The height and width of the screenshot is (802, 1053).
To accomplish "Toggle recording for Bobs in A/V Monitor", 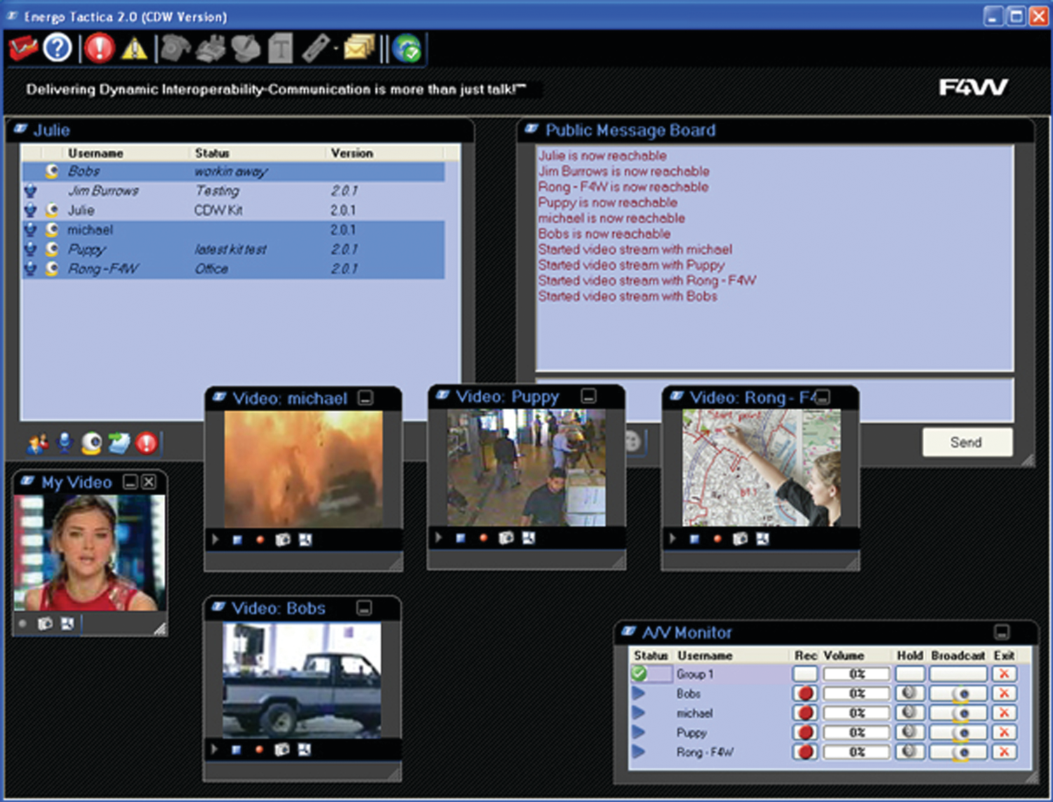I will coord(805,693).
